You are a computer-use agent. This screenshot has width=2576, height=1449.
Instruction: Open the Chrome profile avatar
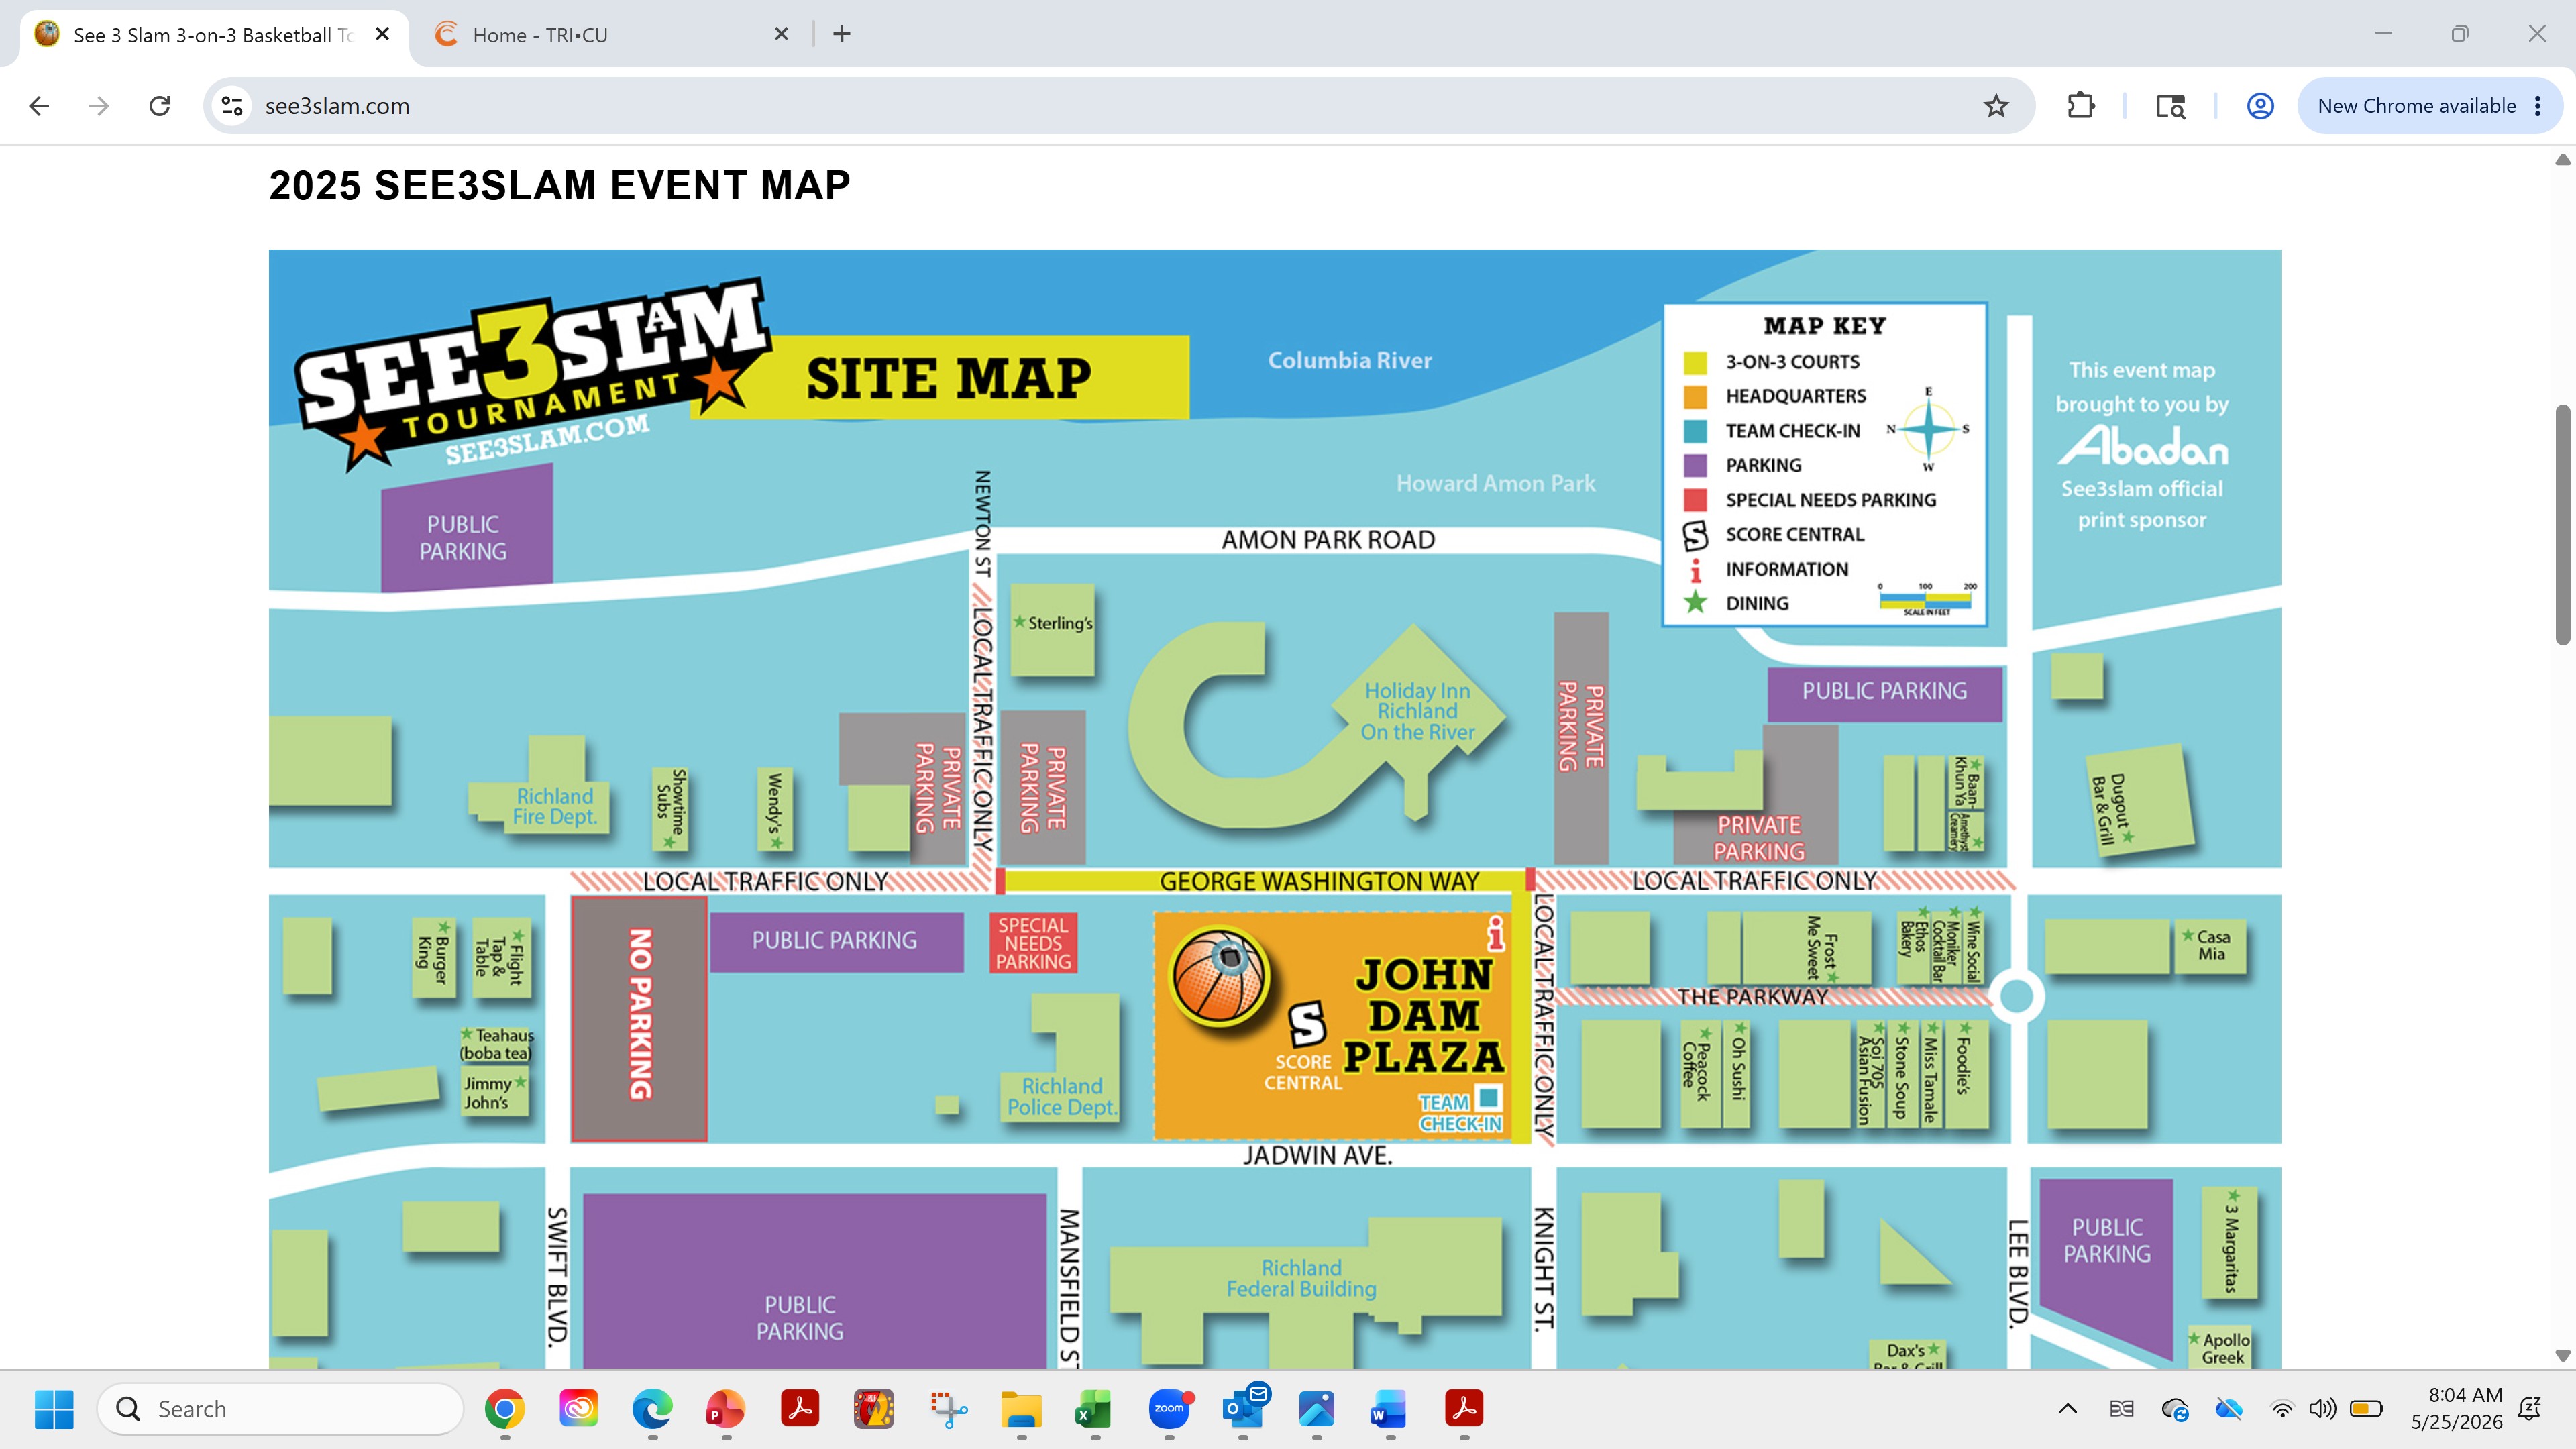pos(2260,106)
